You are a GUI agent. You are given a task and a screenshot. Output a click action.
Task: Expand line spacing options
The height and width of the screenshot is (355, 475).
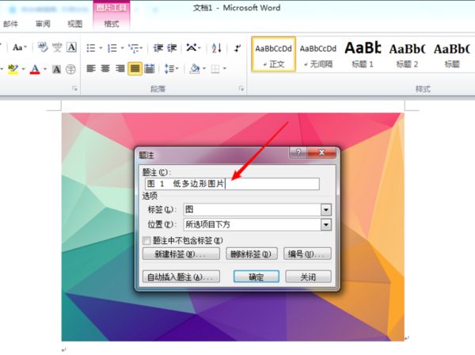[x=171, y=69]
